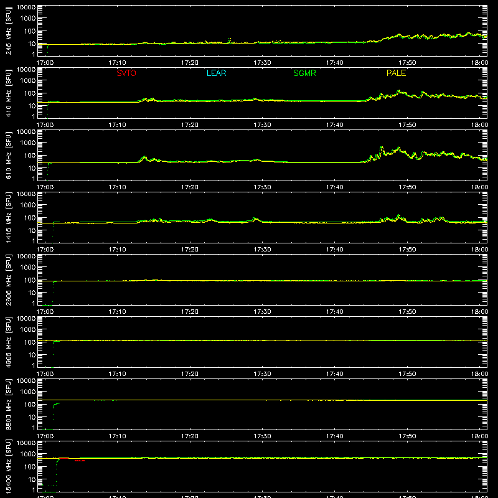This screenshot has width=498, height=498.
Task: Click the 17:10 label under 410 MHz panel
Action: point(117,125)
